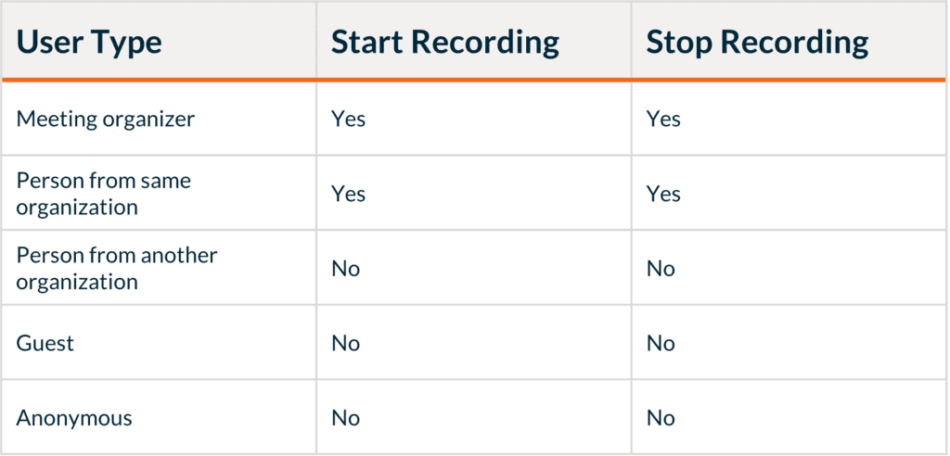Image resolution: width=950 pixels, height=456 pixels.
Task: Click Start Recording No for Guest
Action: (x=346, y=343)
